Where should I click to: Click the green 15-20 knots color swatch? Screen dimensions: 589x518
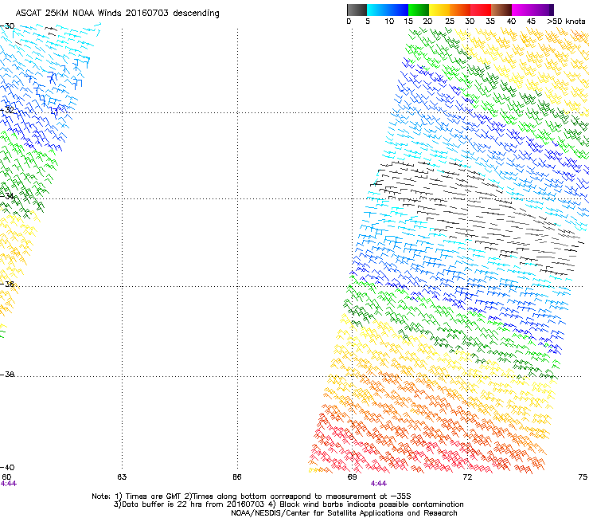click(419, 10)
